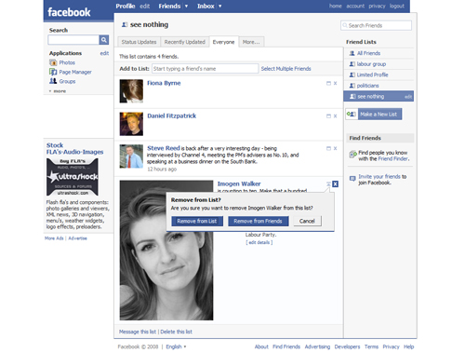This screenshot has width=465, height=353.
Task: Remove Daniel Fitzpatrick using the x icon
Action: tap(335, 115)
